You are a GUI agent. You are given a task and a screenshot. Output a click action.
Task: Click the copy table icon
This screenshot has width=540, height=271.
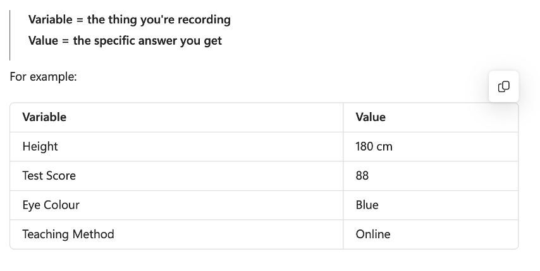503,86
